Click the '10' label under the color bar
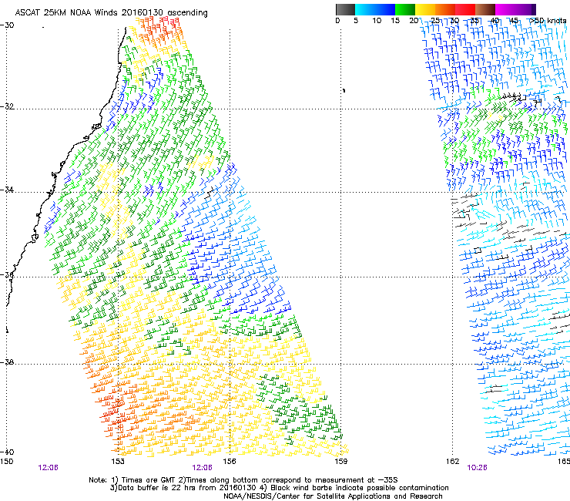Viewport: 570px width, 501px height. coord(377,20)
